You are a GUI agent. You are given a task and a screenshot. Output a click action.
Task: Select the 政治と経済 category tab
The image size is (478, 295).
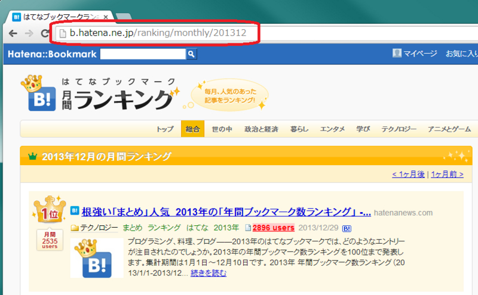(261, 129)
